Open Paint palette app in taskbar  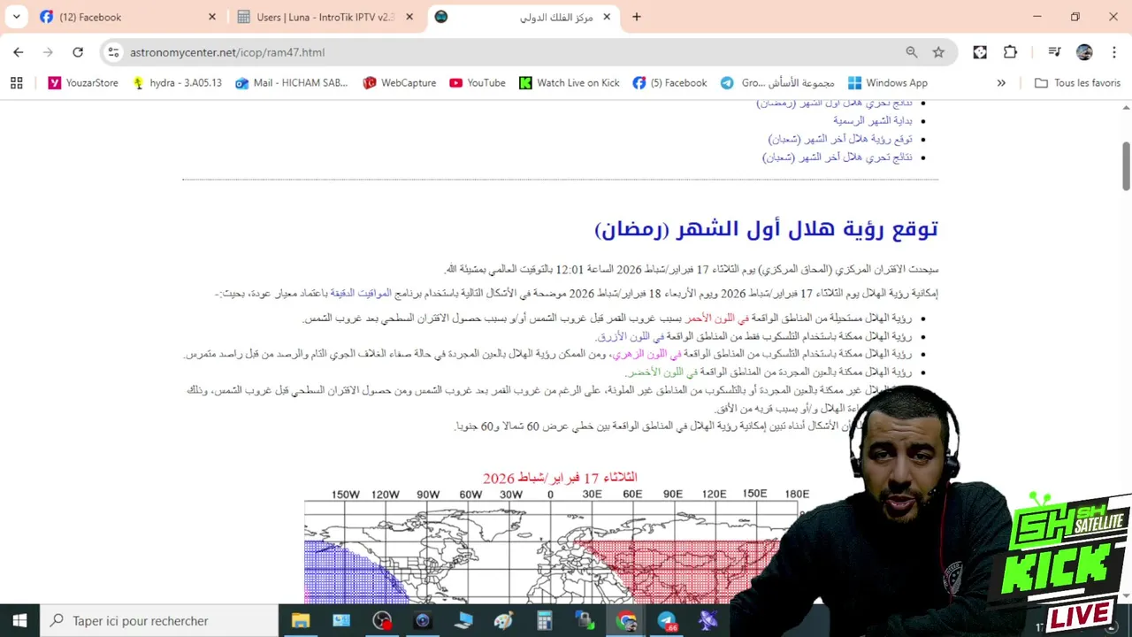[504, 621]
